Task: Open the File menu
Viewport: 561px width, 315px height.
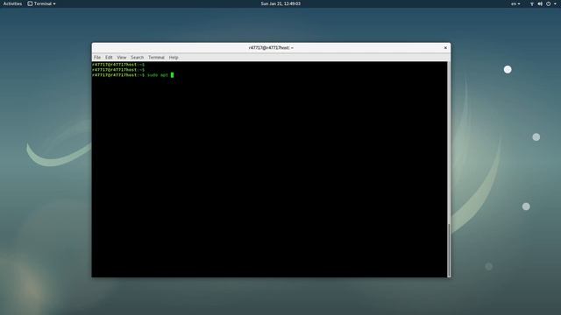Action: click(97, 57)
